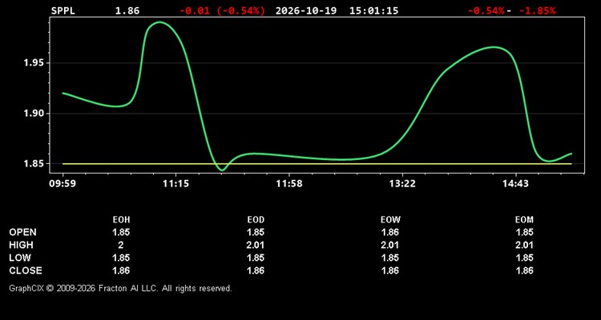Click the 1.95 y-axis label
This screenshot has height=320, width=601.
32,62
